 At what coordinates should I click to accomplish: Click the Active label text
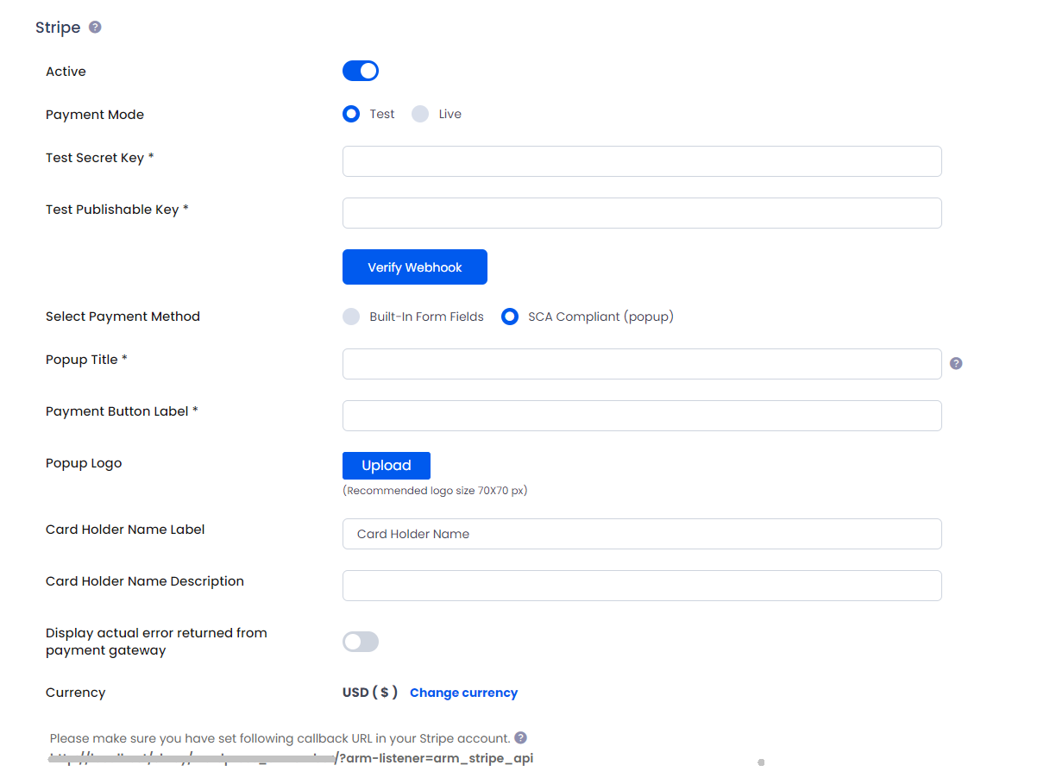click(66, 72)
